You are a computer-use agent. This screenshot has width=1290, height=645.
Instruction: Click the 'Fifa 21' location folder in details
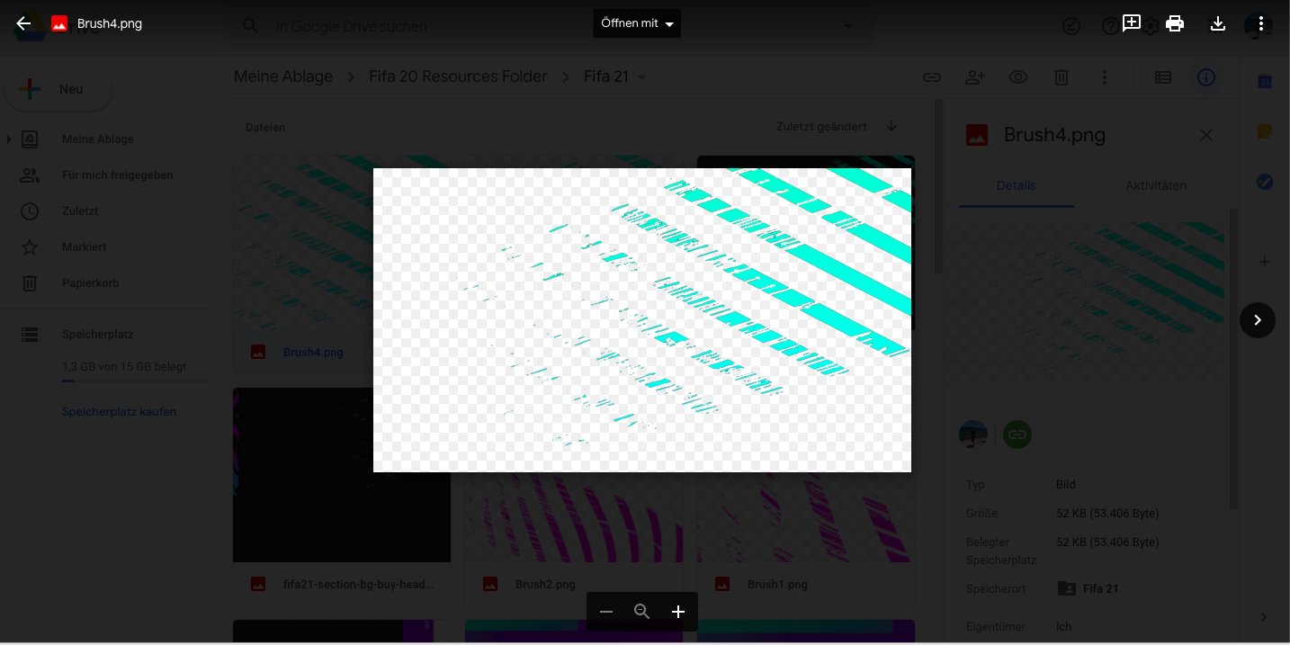tap(1088, 589)
